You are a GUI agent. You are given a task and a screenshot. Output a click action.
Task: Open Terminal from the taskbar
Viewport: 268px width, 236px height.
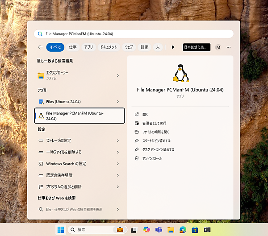click(x=207, y=230)
